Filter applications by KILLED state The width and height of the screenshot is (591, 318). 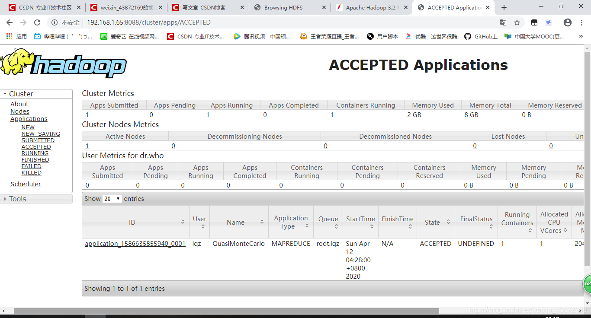click(x=32, y=173)
